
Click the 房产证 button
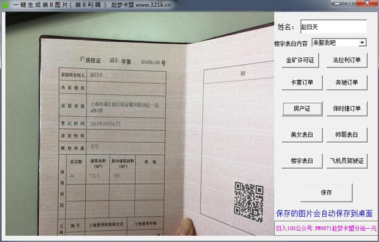302,109
